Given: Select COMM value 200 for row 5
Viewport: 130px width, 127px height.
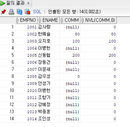Looking at the screenshot, I should pos(70,55).
